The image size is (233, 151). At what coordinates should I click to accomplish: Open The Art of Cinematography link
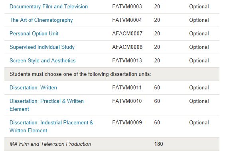pyautogui.click(x=41, y=20)
